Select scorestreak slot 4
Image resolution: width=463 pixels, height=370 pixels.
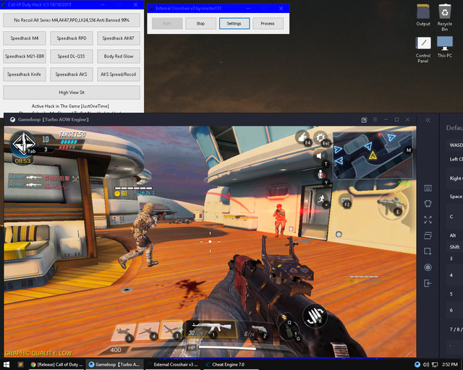click(147, 331)
